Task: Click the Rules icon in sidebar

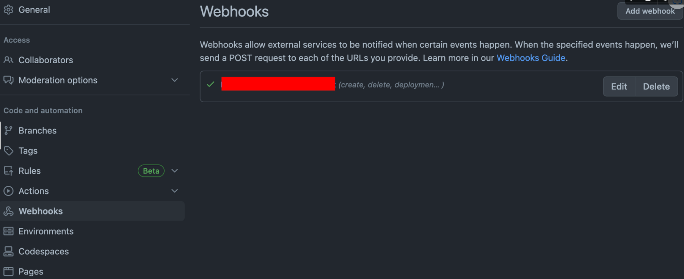Action: point(8,171)
